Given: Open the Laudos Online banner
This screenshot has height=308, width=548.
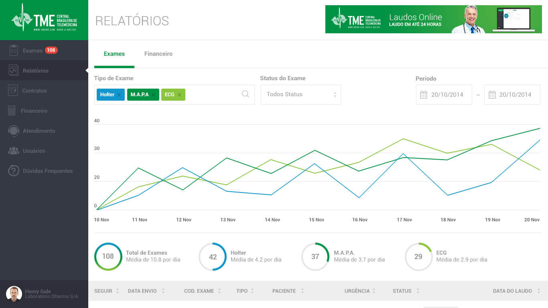Looking at the screenshot, I should point(433,19).
